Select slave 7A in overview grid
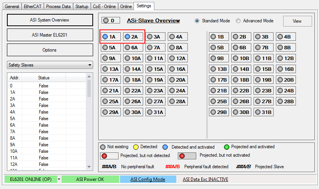The height and width of the screenshot is (189, 319). pos(155,47)
